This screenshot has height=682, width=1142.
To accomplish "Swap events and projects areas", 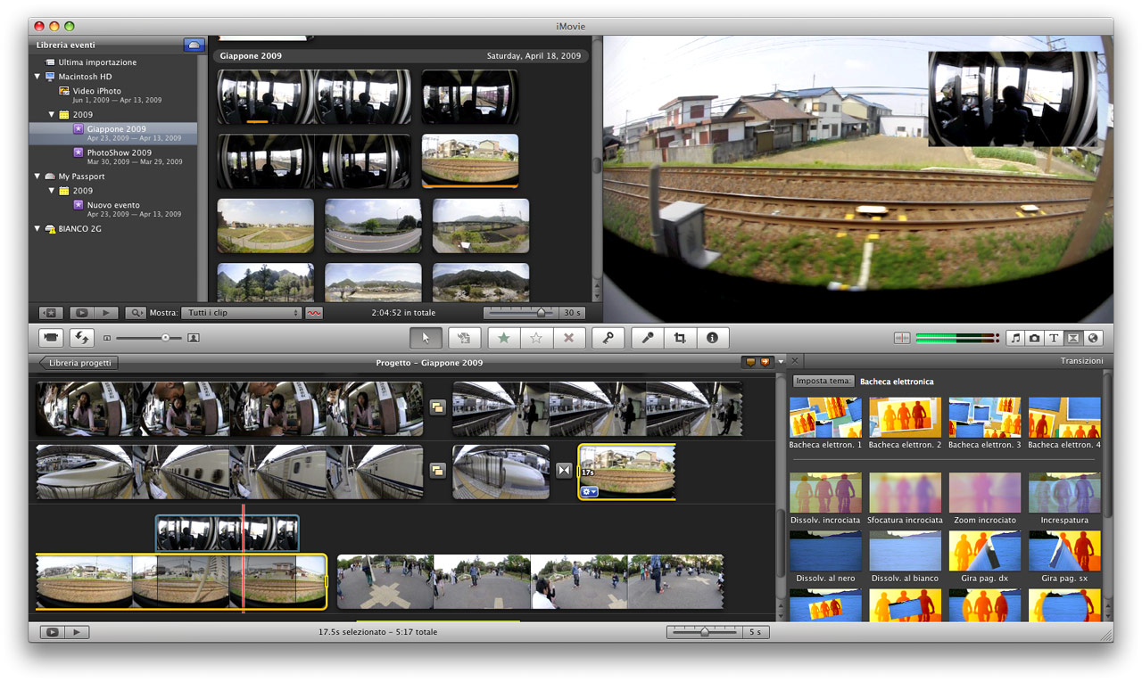I will (82, 338).
